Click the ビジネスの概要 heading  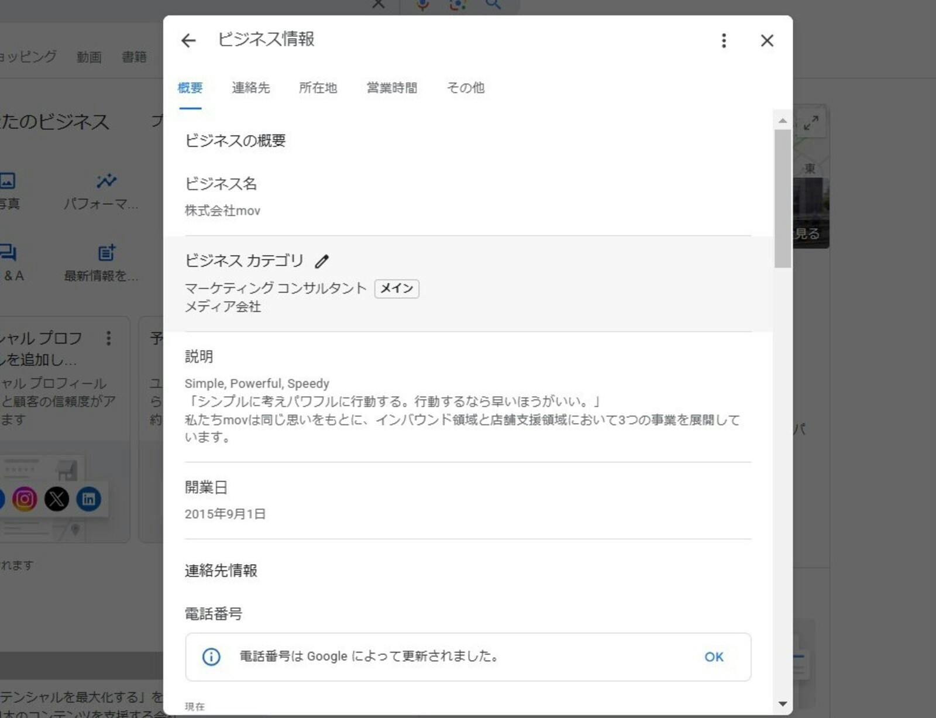[235, 140]
